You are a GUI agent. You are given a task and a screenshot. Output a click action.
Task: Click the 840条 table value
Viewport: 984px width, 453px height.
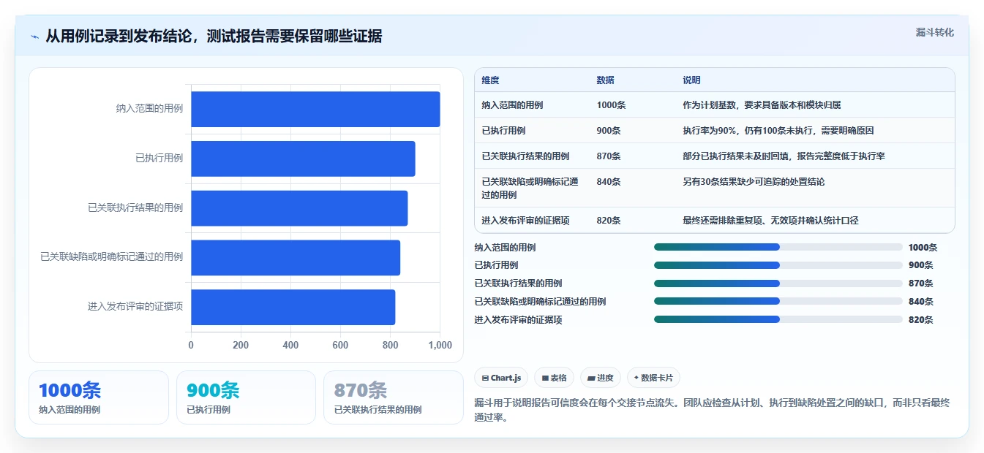(609, 182)
